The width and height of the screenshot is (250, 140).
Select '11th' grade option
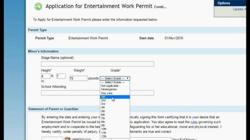coord(115,133)
